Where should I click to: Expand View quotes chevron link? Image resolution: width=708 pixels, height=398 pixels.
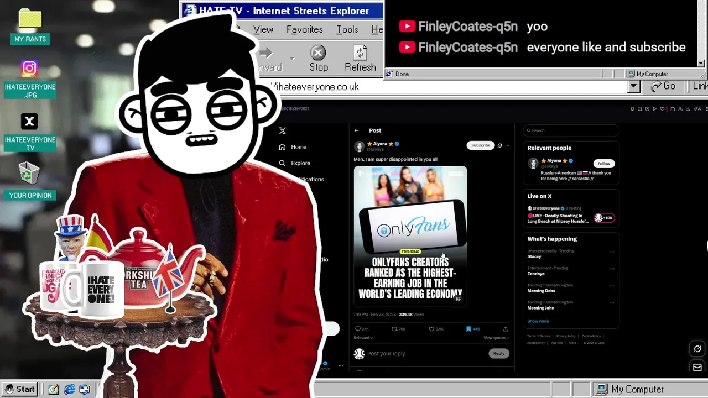click(x=496, y=338)
